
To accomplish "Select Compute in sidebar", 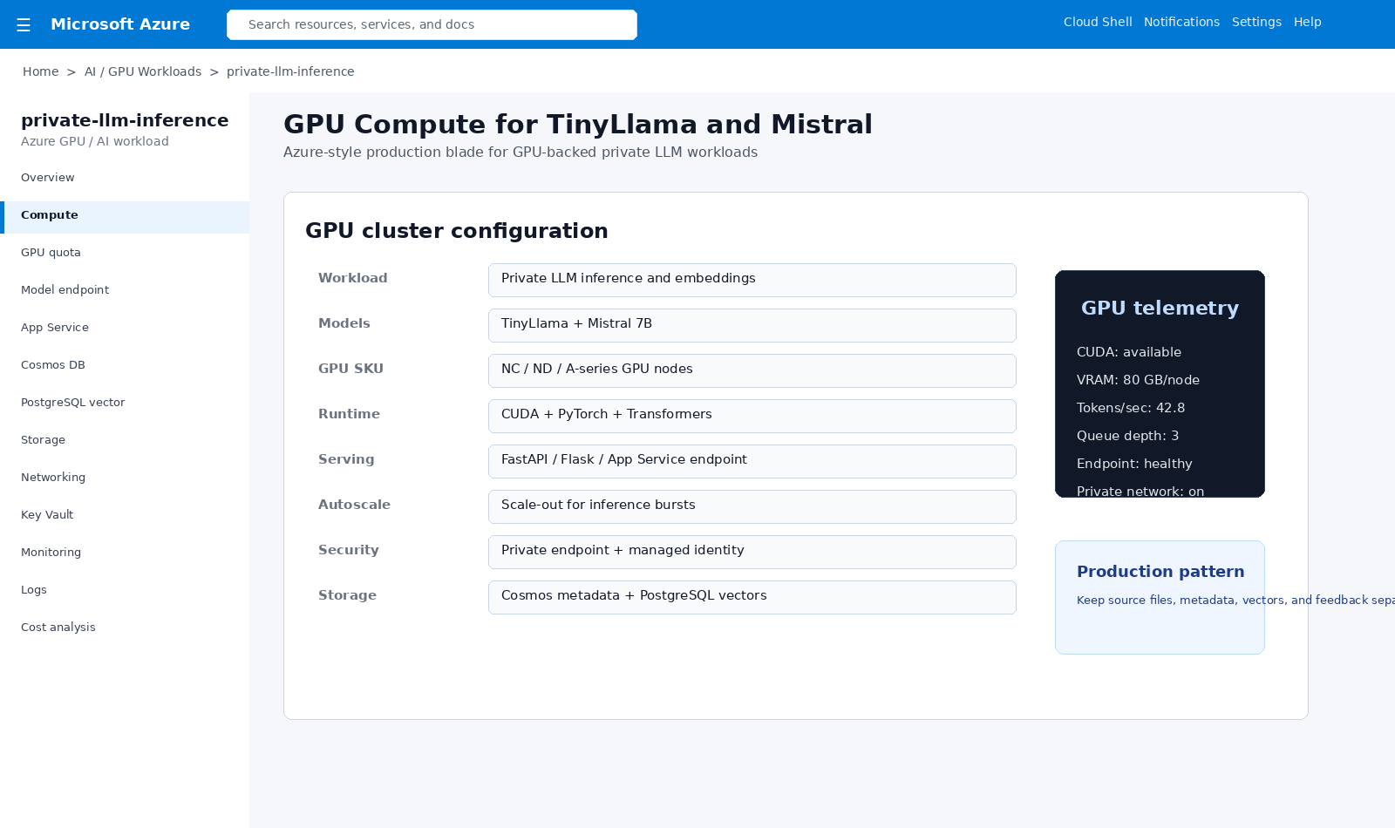I will click(125, 217).
